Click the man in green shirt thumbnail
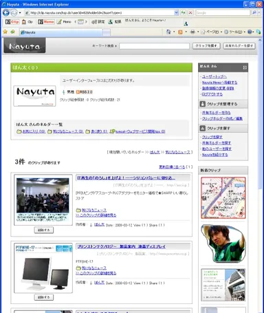The image size is (264, 313). [223, 244]
